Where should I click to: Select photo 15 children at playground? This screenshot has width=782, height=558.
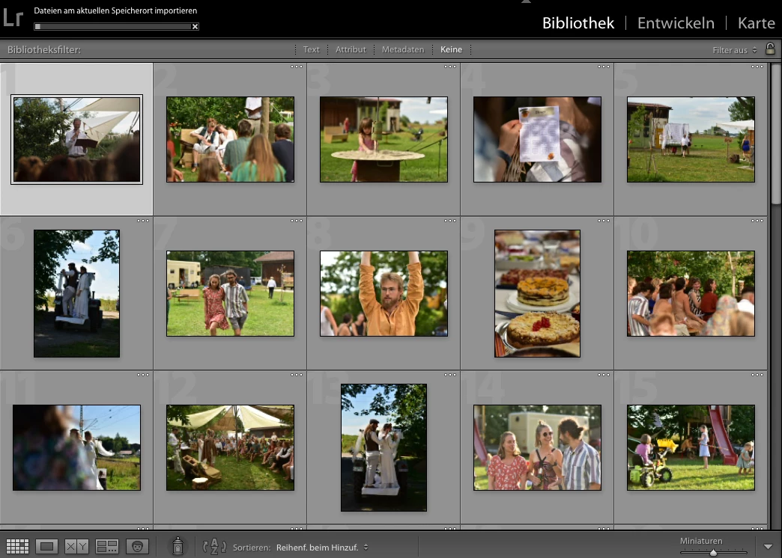[x=691, y=447]
